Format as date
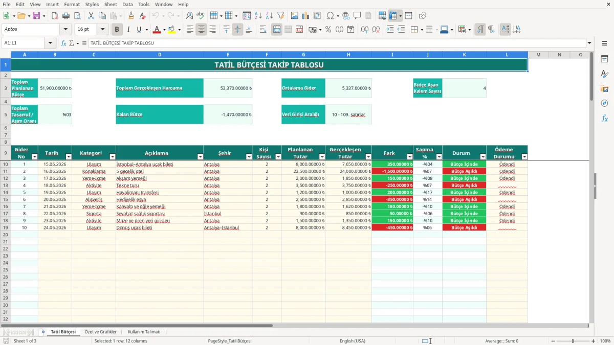Viewport: 614px width, 345px height. pyautogui.click(x=351, y=30)
